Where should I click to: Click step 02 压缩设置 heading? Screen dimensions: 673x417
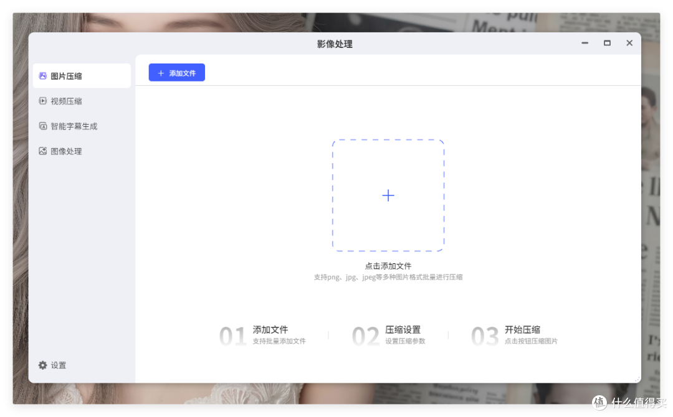[x=403, y=330]
